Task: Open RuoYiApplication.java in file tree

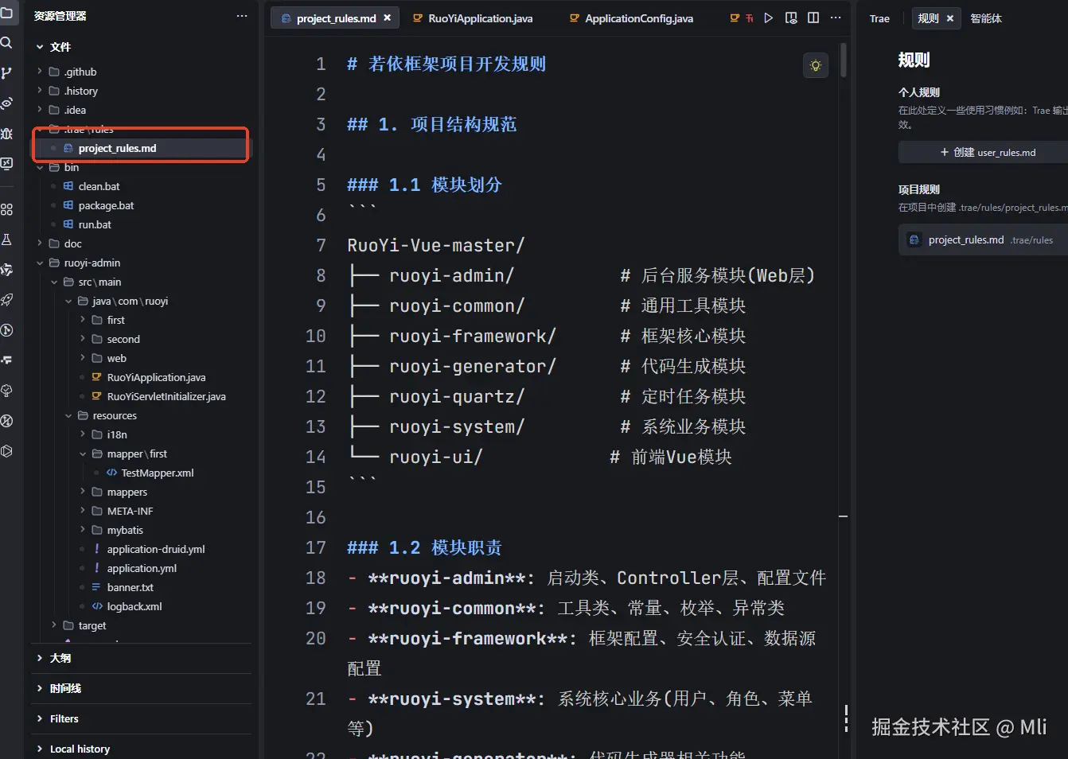Action: click(156, 377)
